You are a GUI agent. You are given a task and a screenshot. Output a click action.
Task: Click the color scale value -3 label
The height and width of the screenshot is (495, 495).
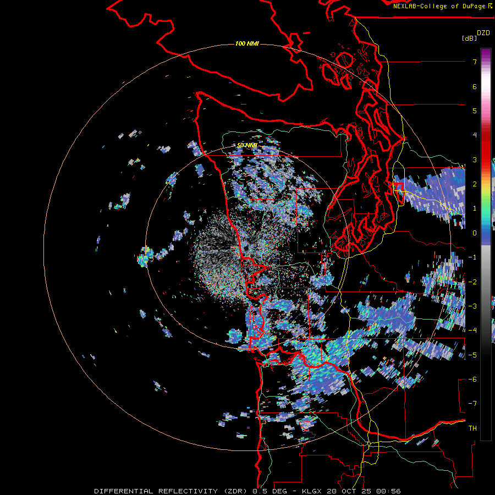click(x=472, y=306)
